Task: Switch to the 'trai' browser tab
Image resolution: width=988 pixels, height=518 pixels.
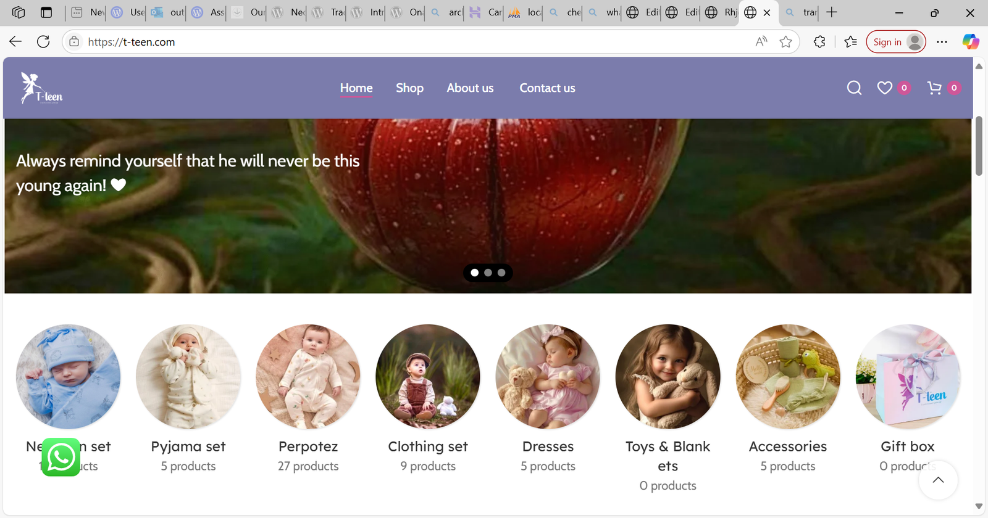Action: [801, 12]
